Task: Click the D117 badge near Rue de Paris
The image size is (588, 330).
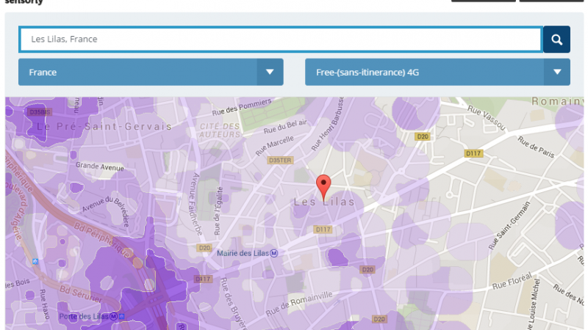Action: pos(472,153)
